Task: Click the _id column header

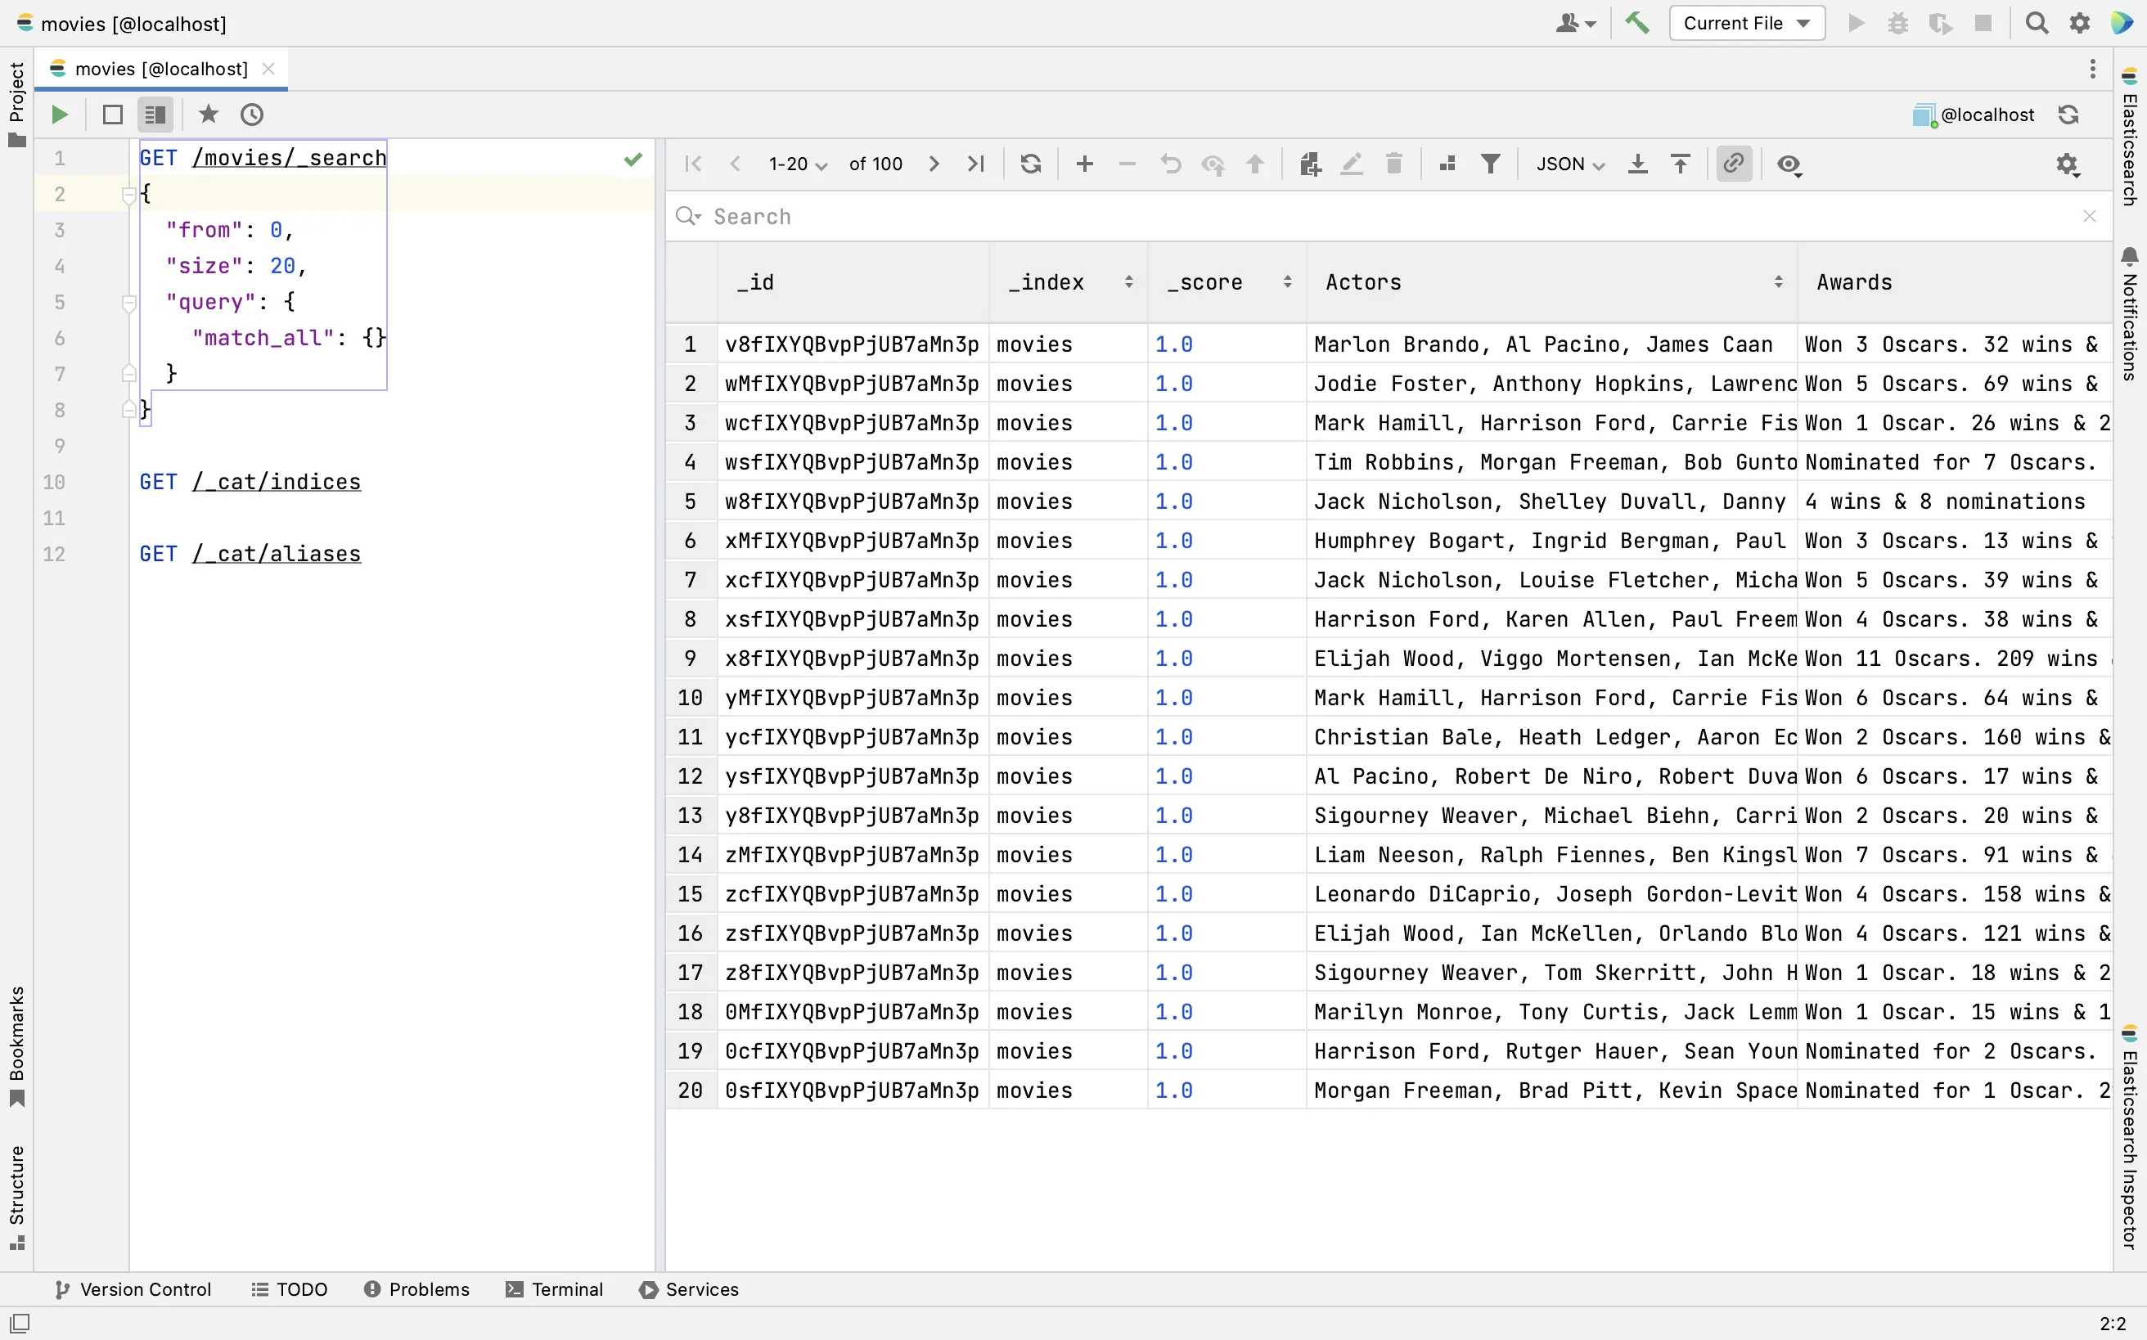Action: tap(853, 281)
